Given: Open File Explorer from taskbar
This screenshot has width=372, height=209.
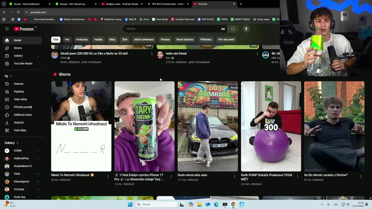Looking at the screenshot, I should click(199, 204).
